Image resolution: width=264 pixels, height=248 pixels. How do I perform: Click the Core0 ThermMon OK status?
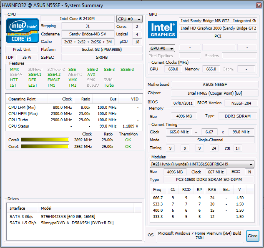[x=128, y=140]
